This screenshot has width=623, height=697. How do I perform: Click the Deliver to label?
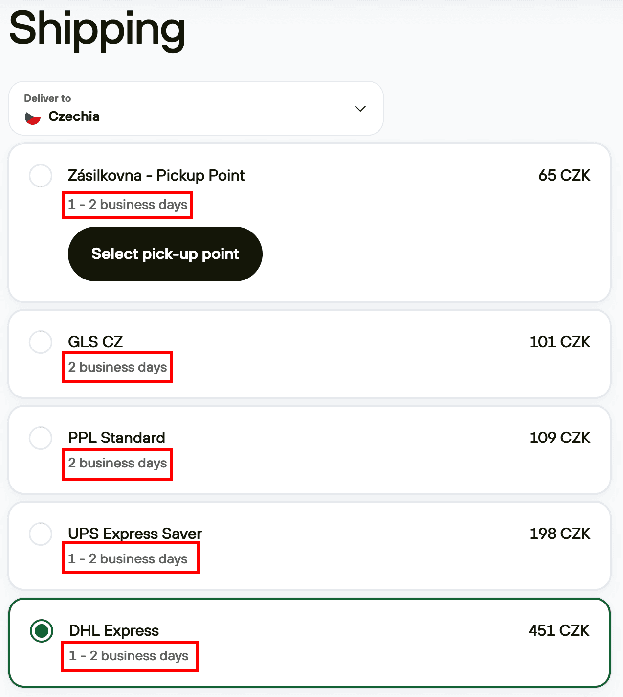click(x=47, y=98)
